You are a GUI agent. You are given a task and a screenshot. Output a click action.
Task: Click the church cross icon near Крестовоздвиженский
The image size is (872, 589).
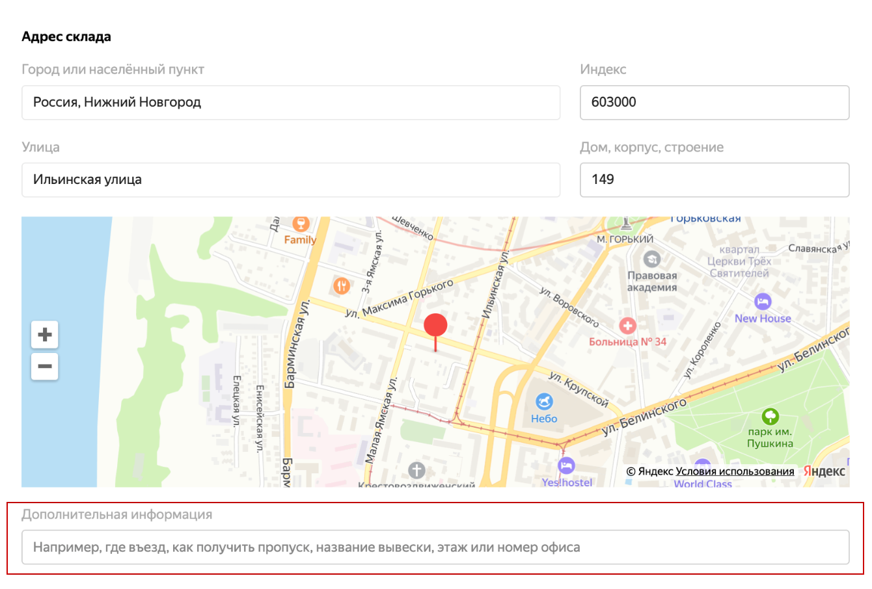[x=416, y=470]
